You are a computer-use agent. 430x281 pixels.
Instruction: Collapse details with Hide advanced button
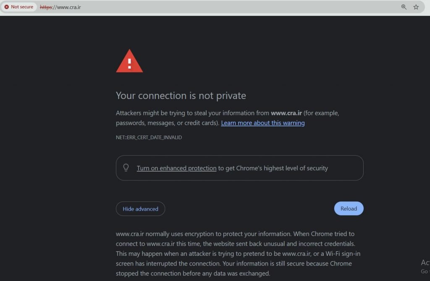(140, 209)
